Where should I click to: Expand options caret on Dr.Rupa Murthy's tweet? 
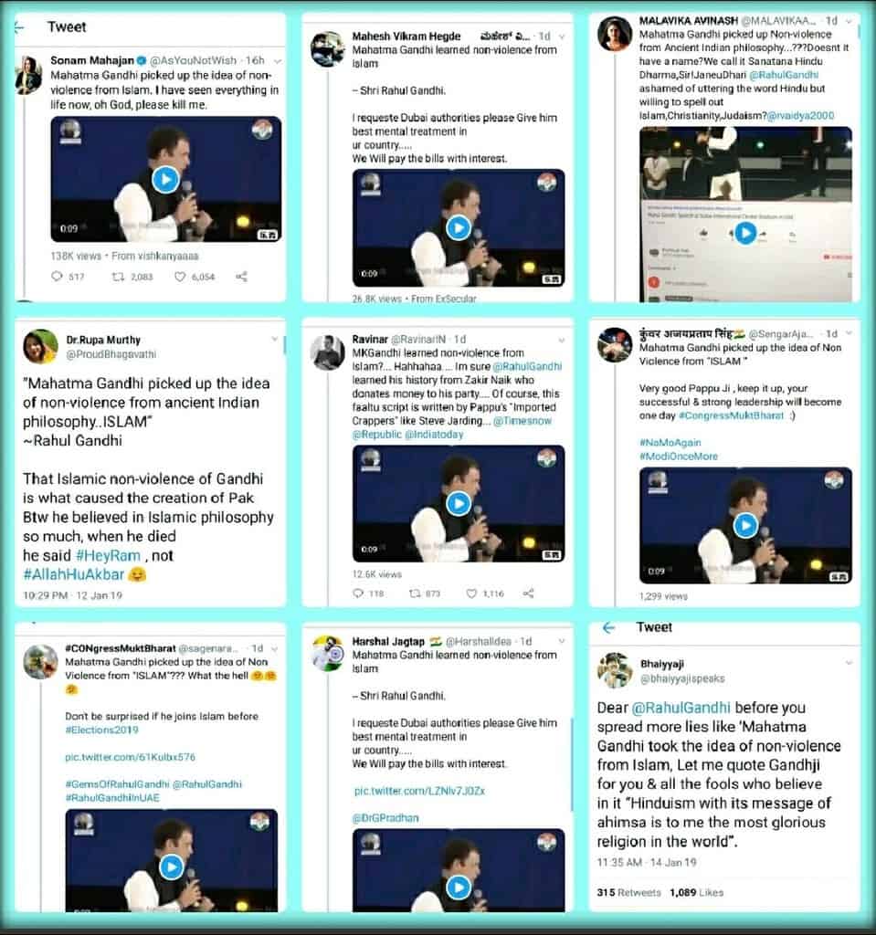click(x=275, y=339)
